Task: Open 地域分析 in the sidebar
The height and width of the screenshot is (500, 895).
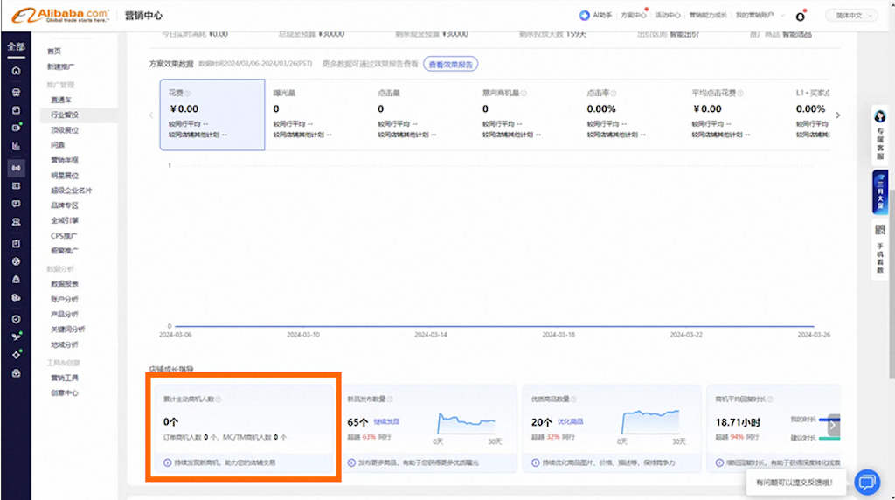Action: pos(65,344)
